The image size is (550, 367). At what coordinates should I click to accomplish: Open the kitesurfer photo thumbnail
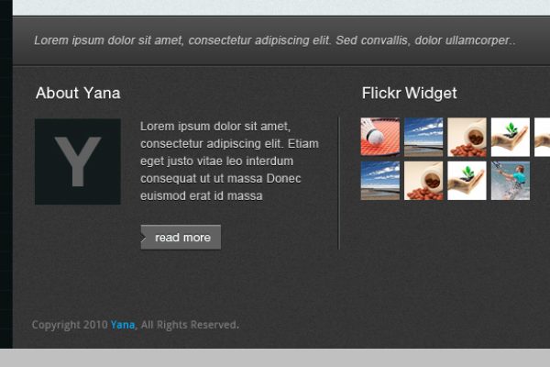click(511, 181)
